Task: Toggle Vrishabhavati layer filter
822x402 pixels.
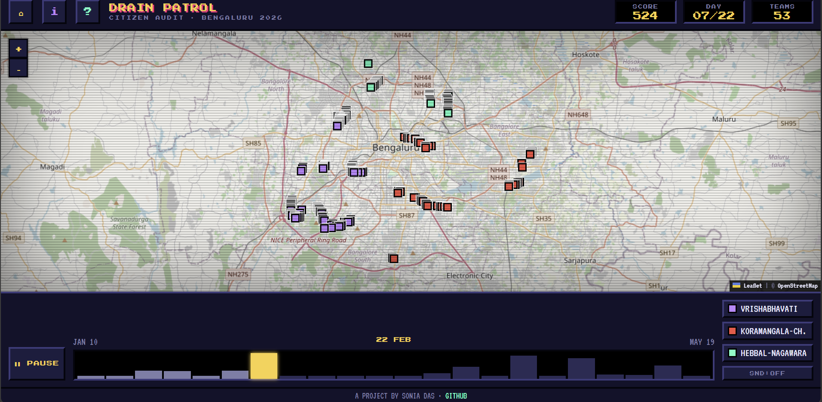Action: pyautogui.click(x=767, y=309)
